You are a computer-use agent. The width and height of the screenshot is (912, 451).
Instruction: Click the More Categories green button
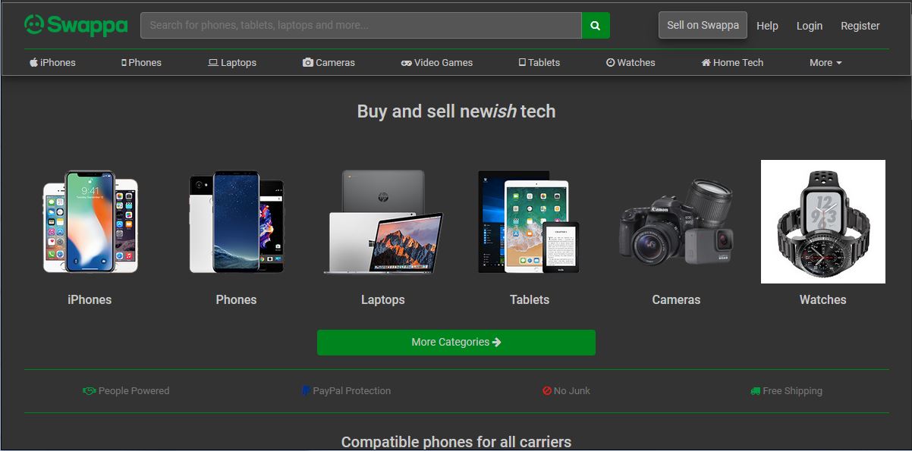456,343
